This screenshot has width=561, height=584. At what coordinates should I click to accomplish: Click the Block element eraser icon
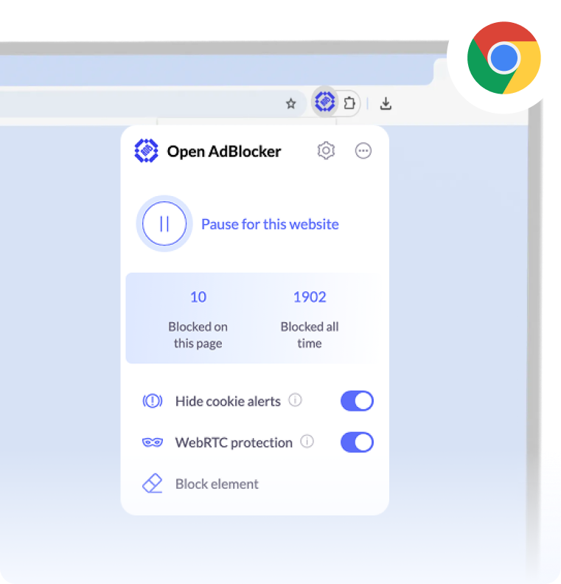coord(153,484)
